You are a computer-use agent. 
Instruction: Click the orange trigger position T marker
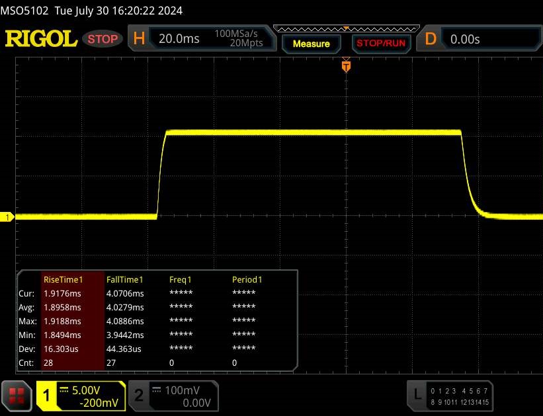pyautogui.click(x=346, y=66)
